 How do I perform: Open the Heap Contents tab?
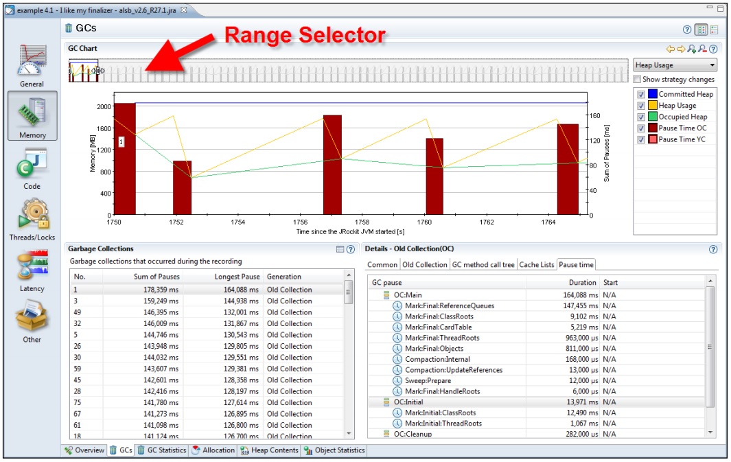pos(269,450)
